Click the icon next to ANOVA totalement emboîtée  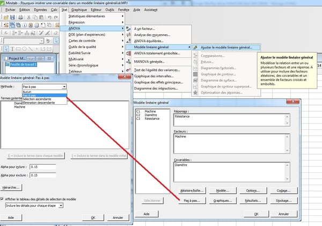128,54
